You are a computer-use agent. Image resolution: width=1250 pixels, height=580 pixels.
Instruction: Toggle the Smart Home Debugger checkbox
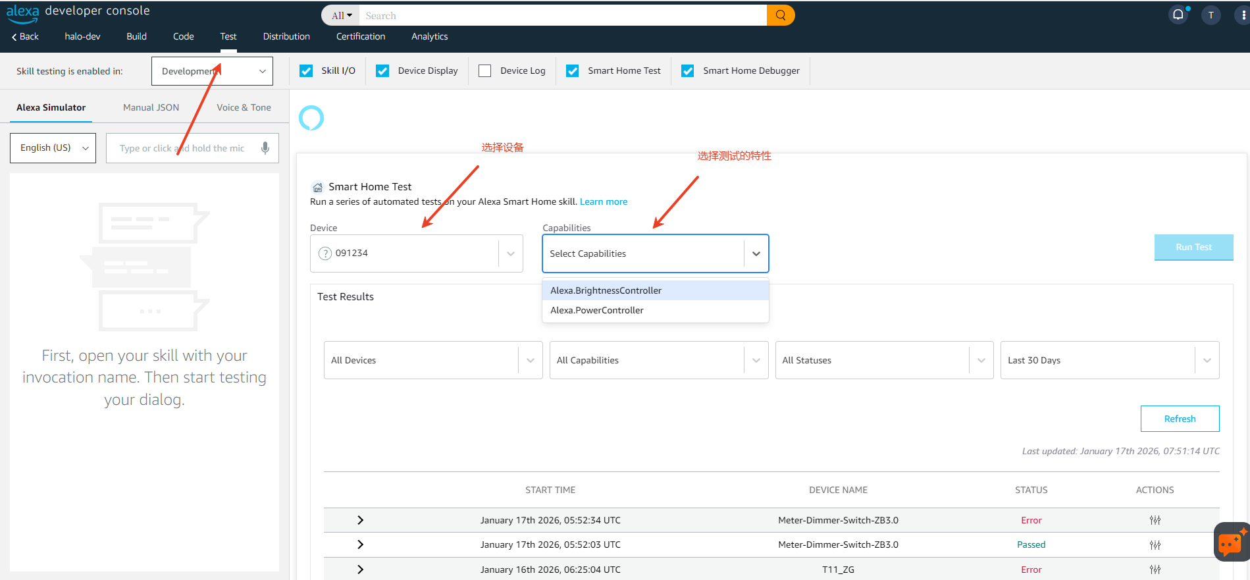pyautogui.click(x=688, y=70)
